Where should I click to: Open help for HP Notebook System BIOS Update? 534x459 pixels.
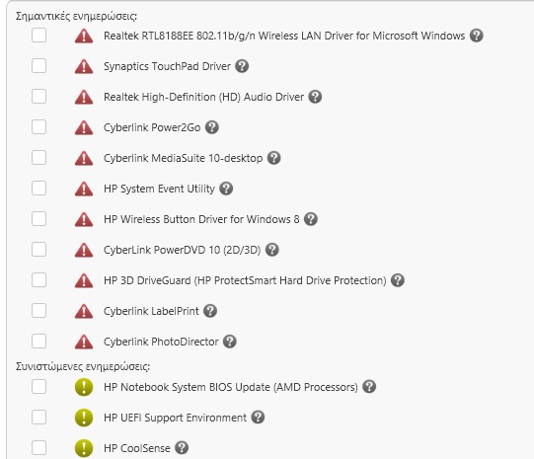369,387
